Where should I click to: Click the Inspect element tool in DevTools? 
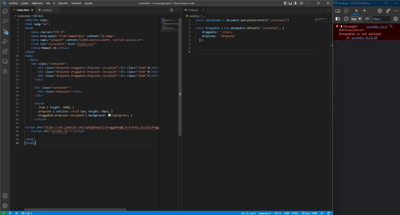(x=337, y=10)
